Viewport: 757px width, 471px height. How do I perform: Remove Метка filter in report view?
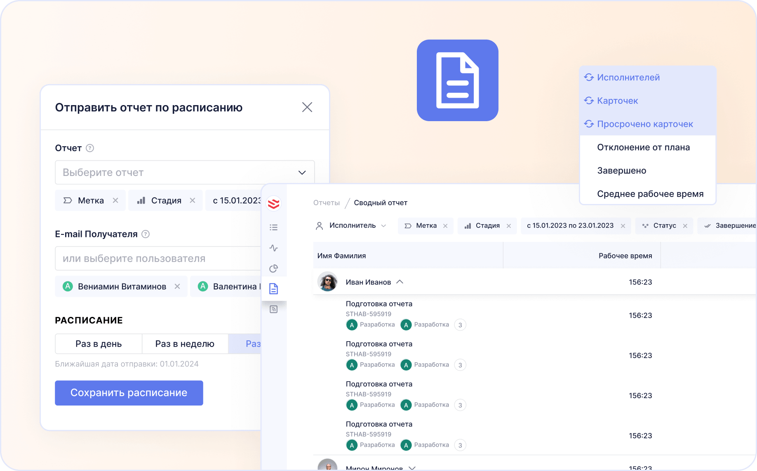pyautogui.click(x=445, y=226)
